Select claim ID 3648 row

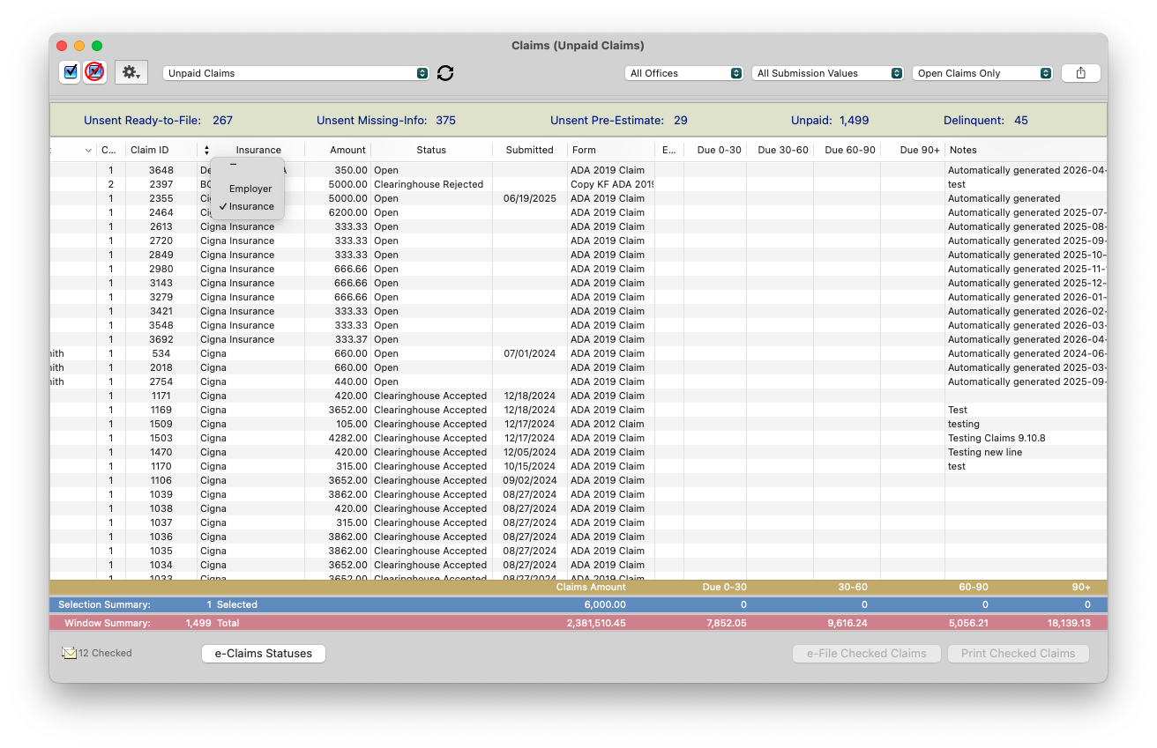[578, 170]
